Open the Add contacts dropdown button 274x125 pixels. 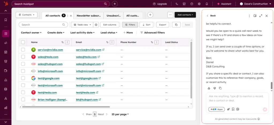[185, 15]
